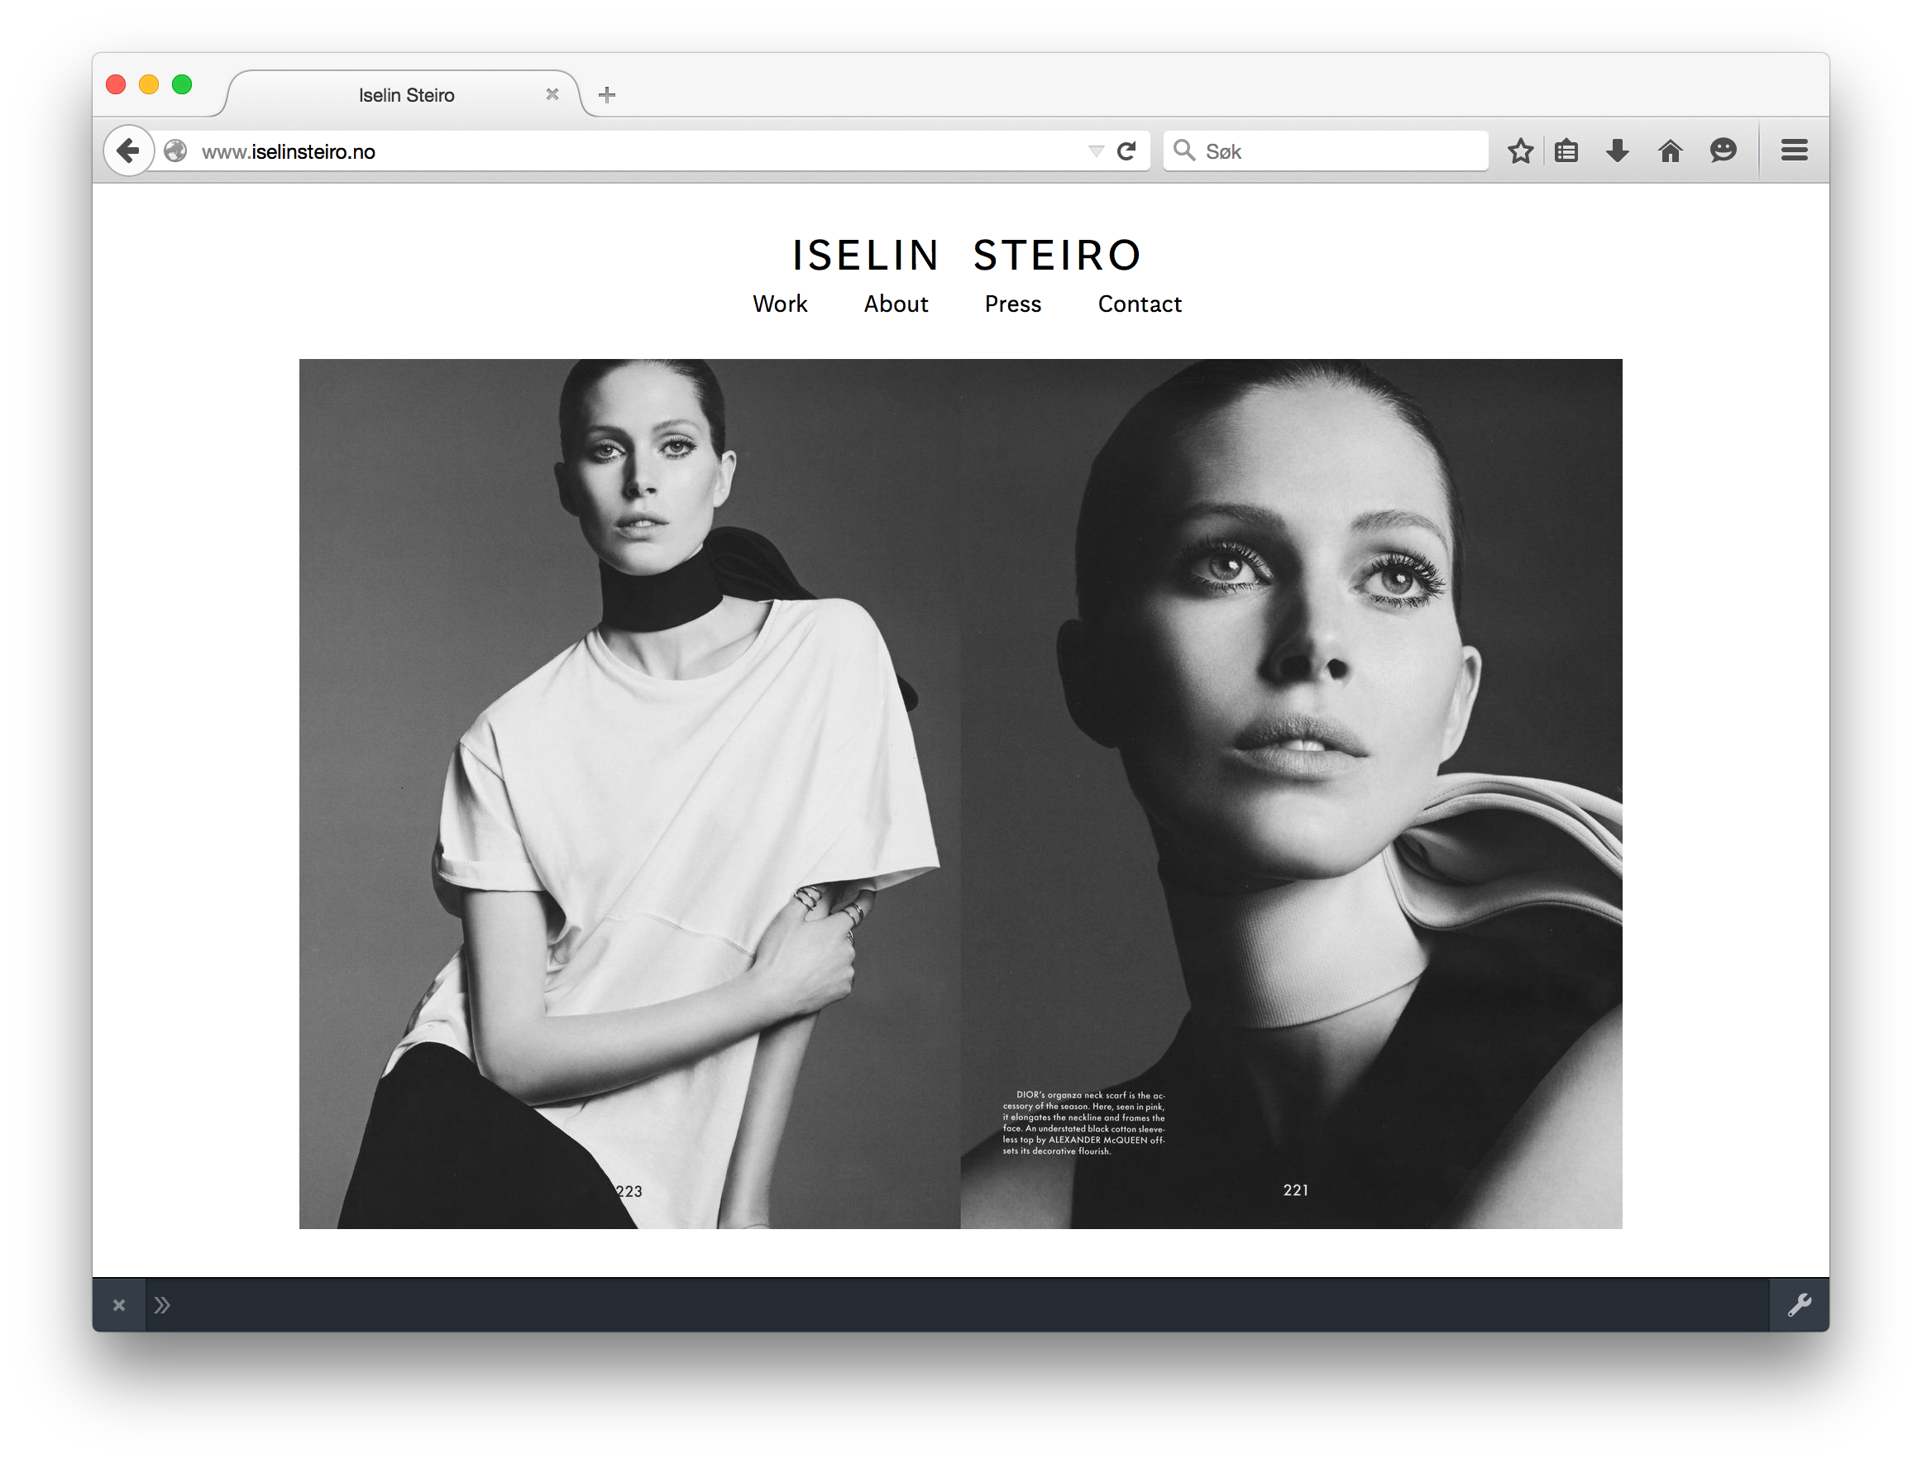Open the hamburger menu

tap(1794, 151)
